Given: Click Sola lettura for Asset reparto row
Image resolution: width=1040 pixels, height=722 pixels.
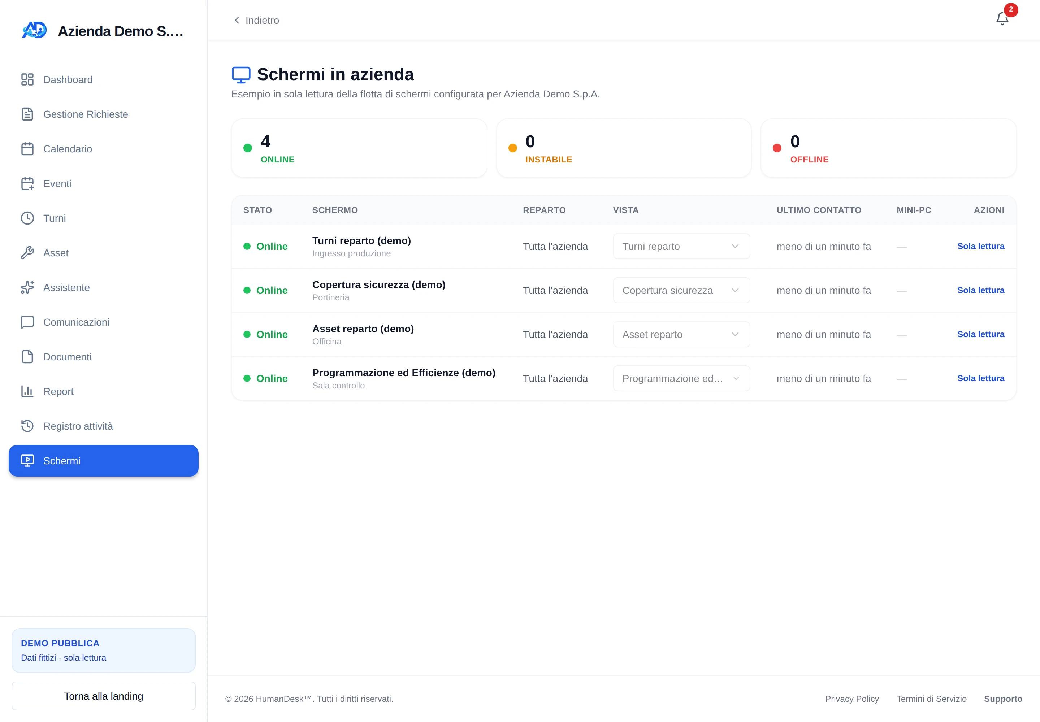Looking at the screenshot, I should (x=980, y=334).
